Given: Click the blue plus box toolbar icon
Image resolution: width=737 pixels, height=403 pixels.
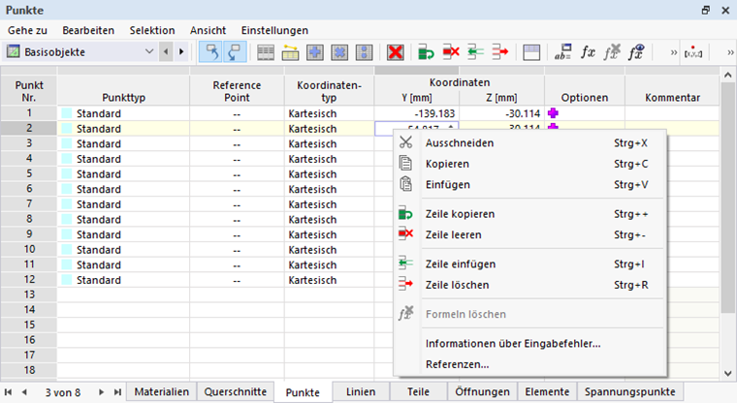Looking at the screenshot, I should click(315, 52).
